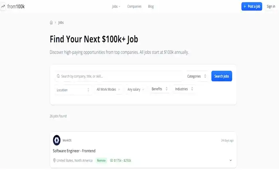Go to home via breadcrumb house icon

tap(51, 23)
